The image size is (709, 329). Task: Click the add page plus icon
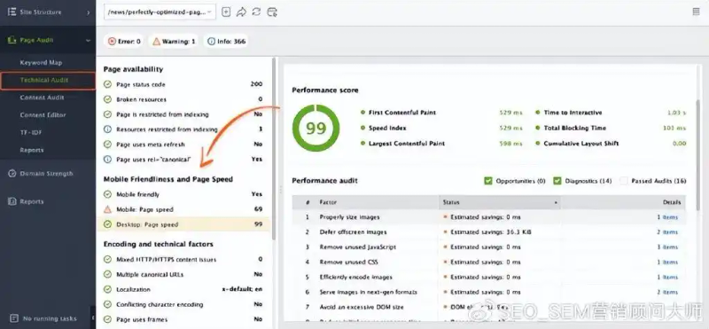coord(226,12)
